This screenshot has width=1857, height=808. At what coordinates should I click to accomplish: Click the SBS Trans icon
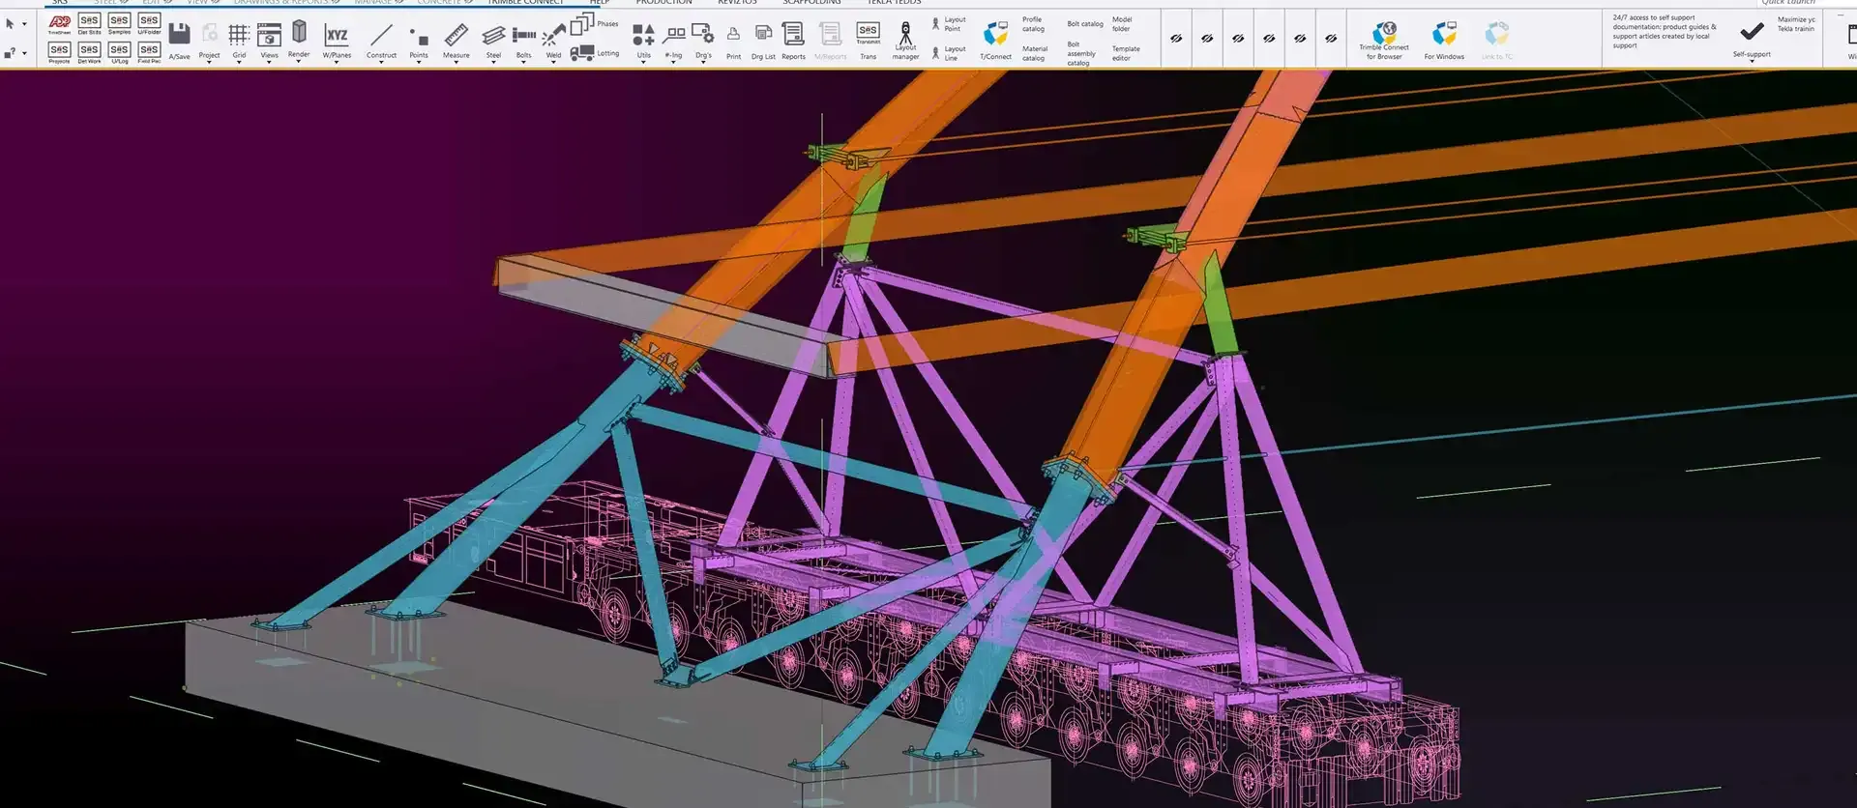[x=869, y=34]
